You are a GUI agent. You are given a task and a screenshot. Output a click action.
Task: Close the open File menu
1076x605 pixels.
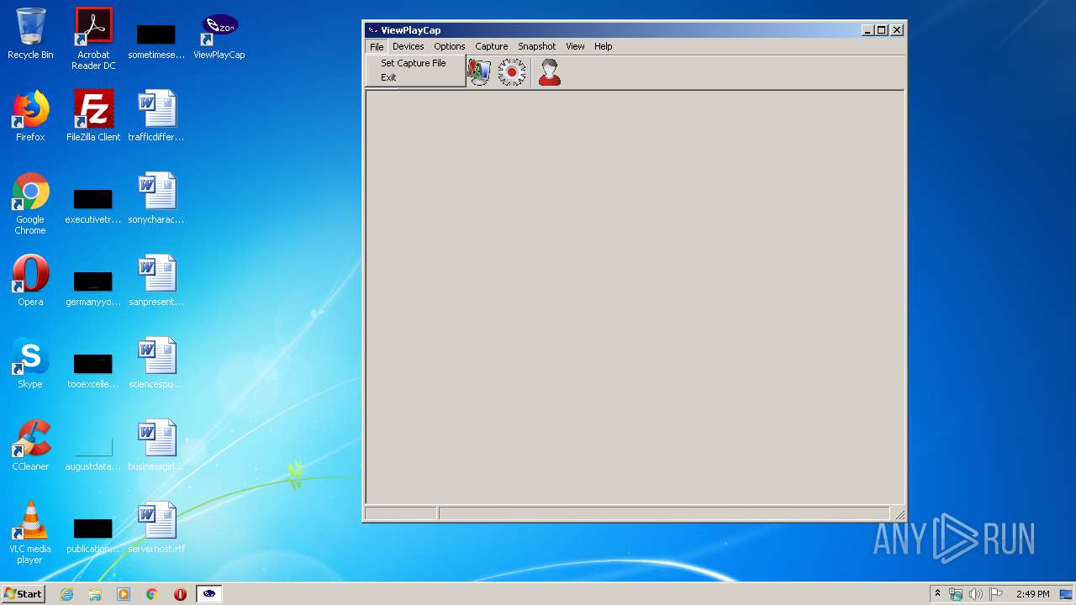tap(377, 46)
